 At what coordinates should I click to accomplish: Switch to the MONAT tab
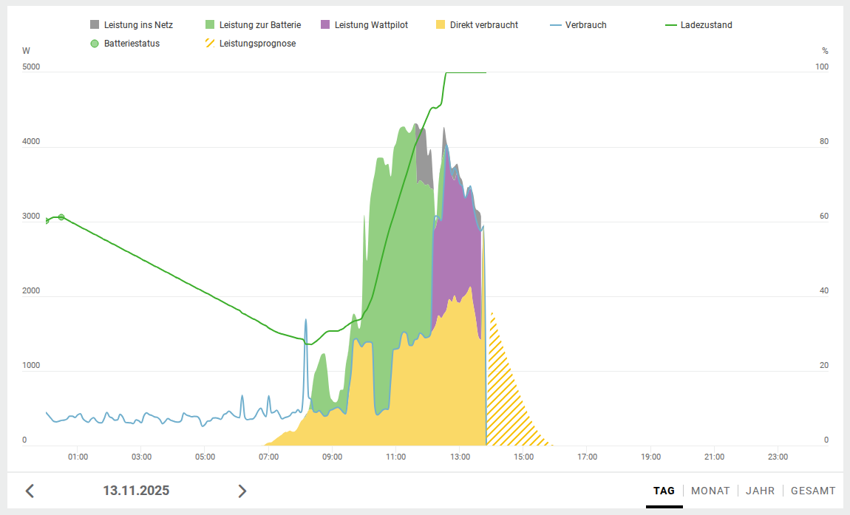point(710,491)
